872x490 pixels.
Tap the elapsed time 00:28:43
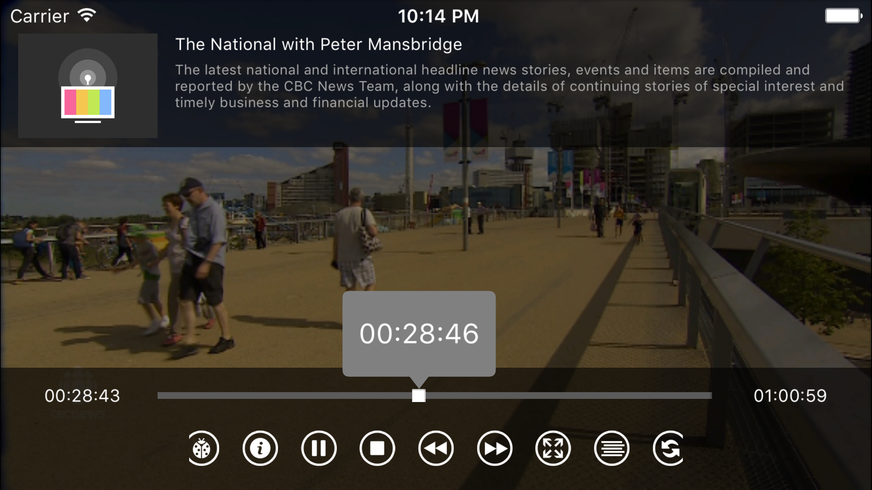pos(82,396)
